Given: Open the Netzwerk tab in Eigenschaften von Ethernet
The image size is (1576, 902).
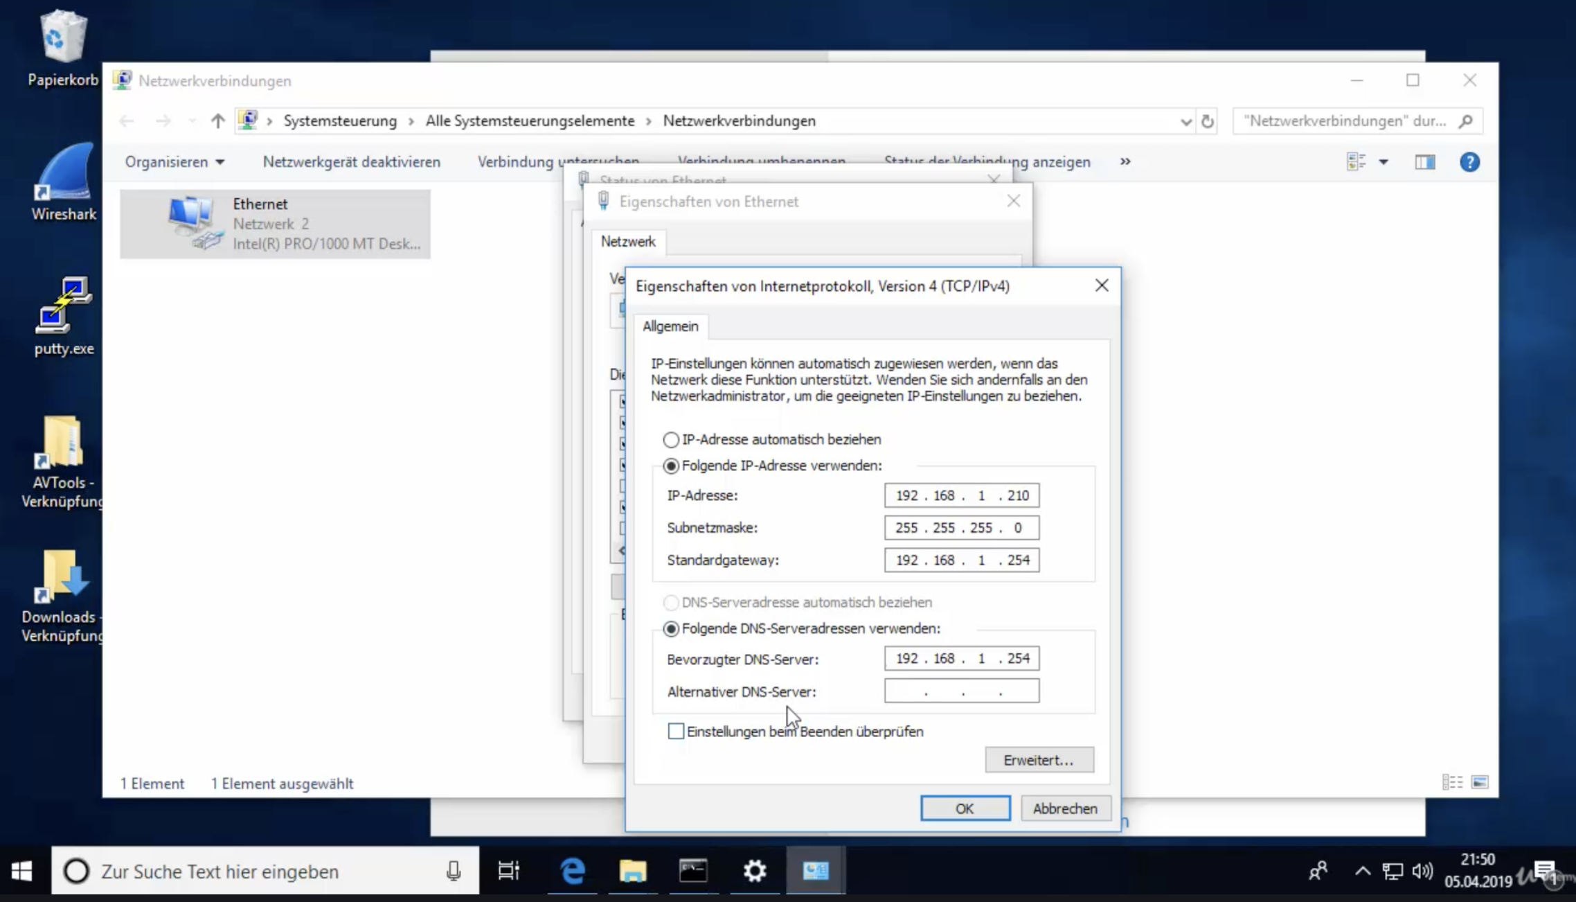Looking at the screenshot, I should coord(627,242).
